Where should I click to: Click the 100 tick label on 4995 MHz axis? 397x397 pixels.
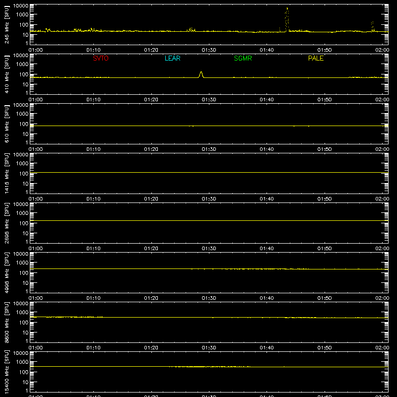coord(24,272)
